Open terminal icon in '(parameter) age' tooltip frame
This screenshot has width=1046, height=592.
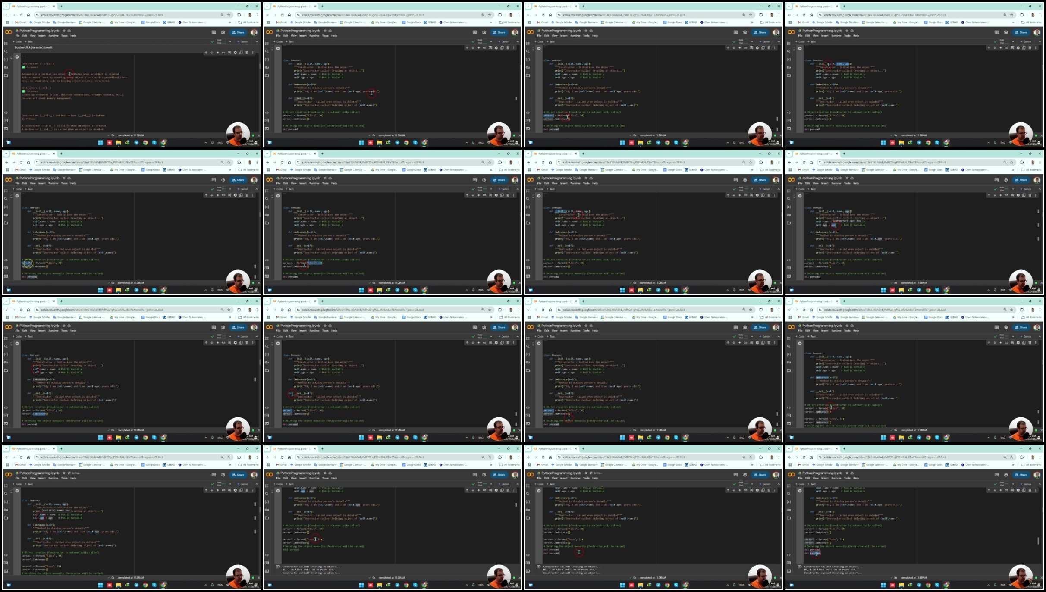[x=788, y=276]
